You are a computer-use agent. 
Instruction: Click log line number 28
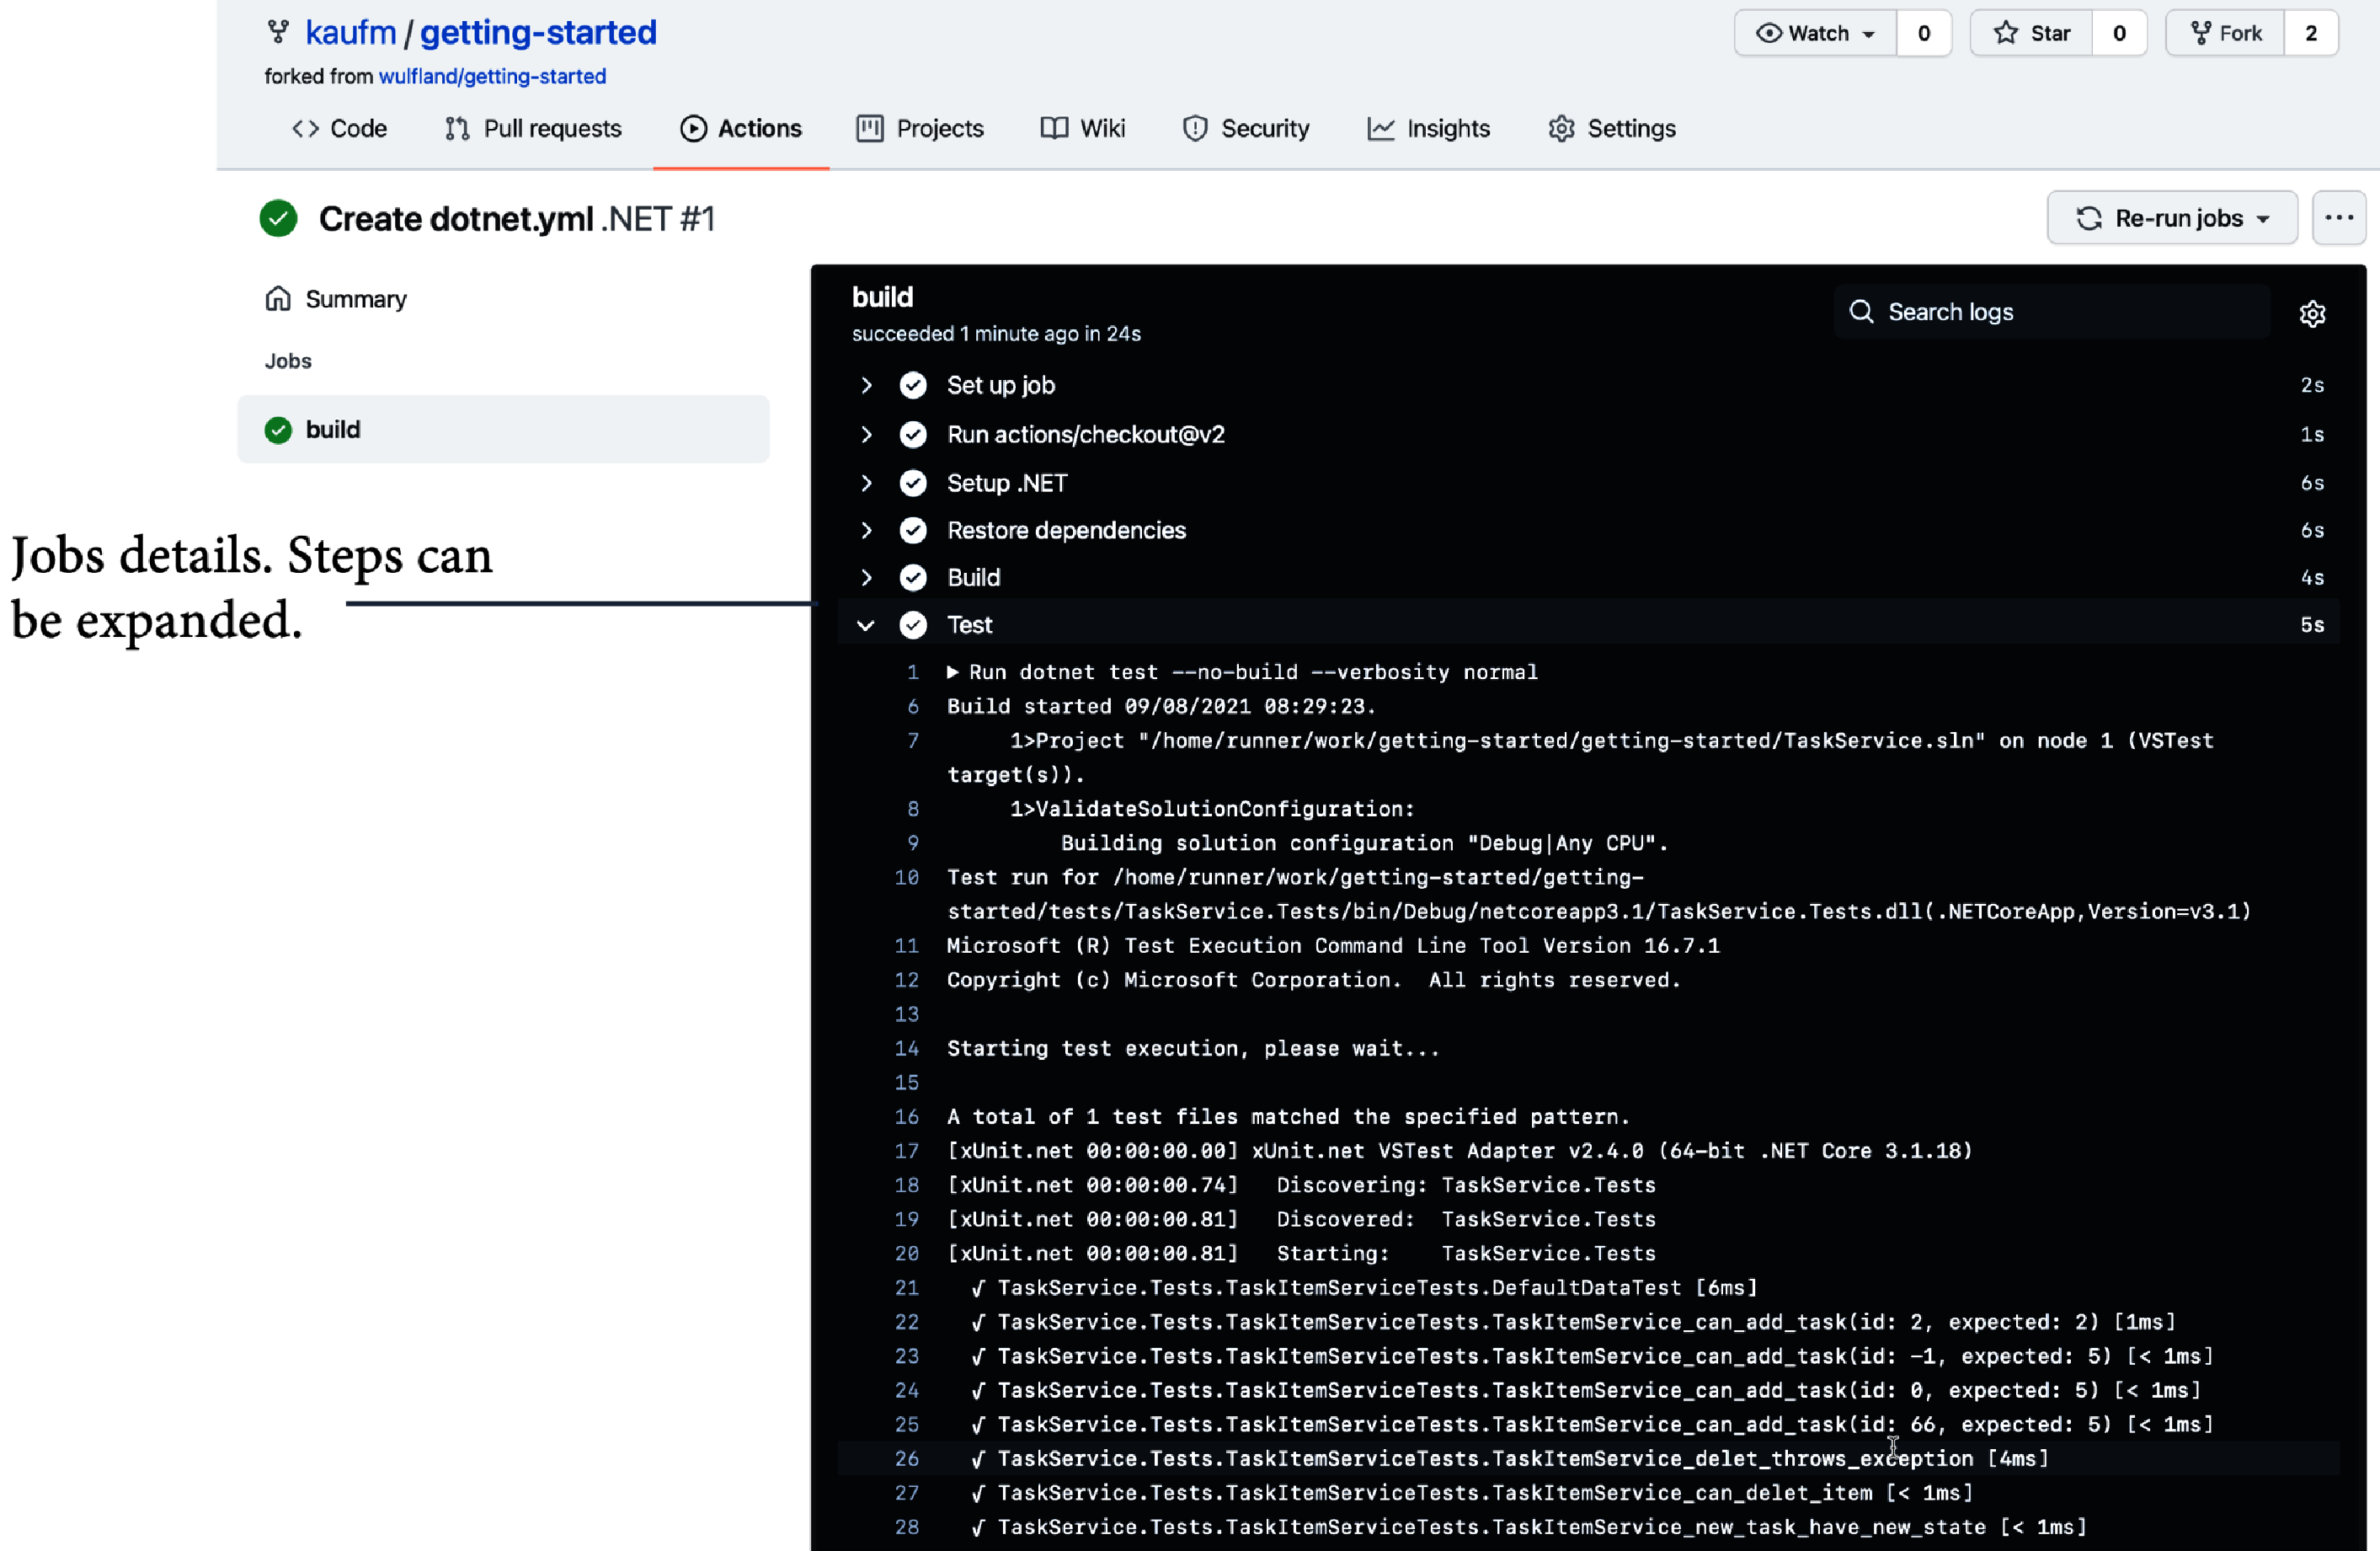[x=906, y=1527]
